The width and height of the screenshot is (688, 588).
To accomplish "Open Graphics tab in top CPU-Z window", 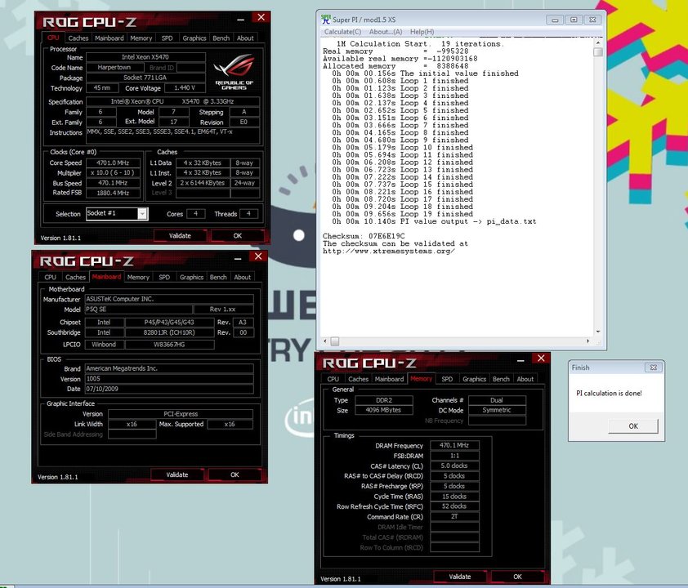I will click(194, 38).
